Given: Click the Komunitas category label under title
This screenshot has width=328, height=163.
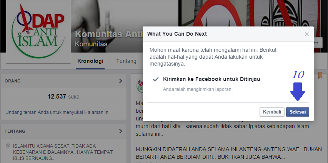Looking at the screenshot, I should (91, 44).
